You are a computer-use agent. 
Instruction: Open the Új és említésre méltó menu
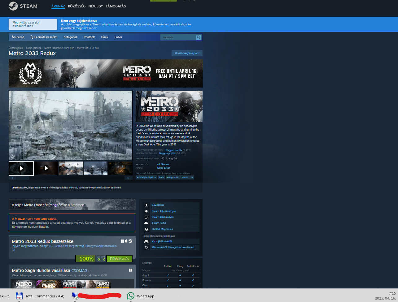44,37
